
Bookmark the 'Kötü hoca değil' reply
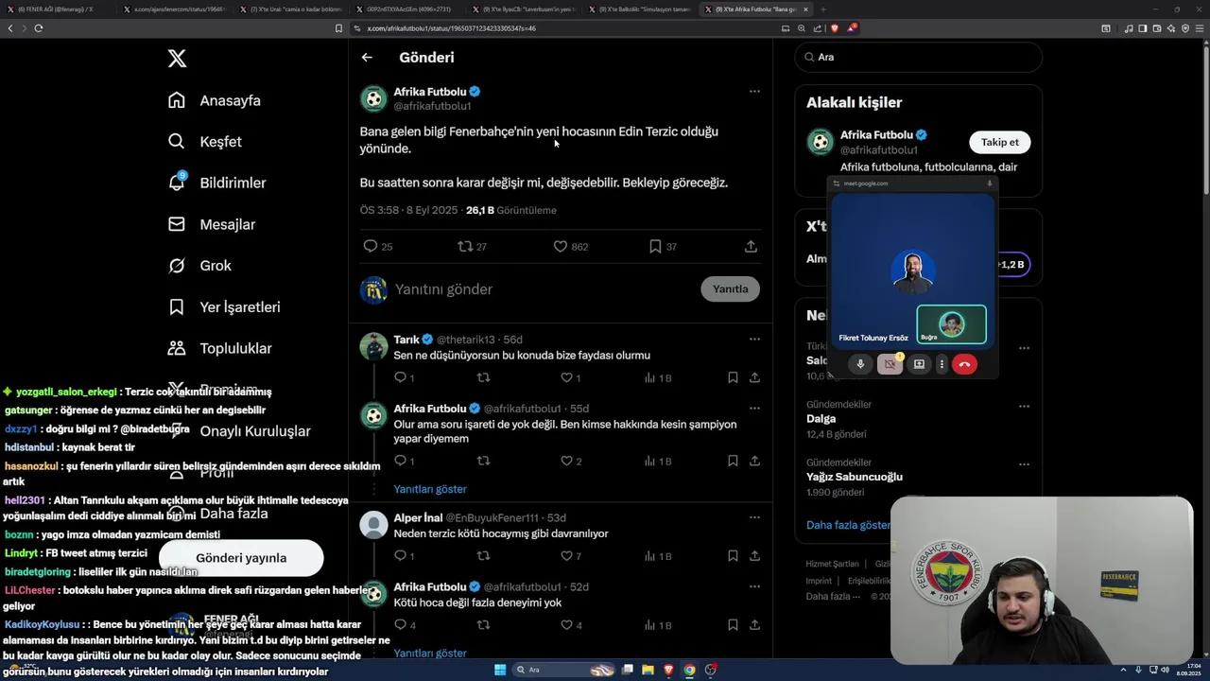click(x=733, y=625)
